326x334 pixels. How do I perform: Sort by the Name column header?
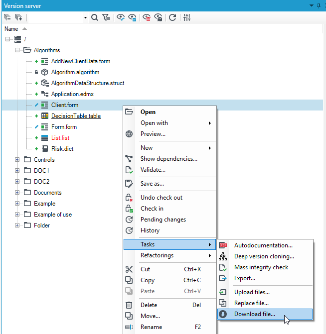(x=11, y=29)
